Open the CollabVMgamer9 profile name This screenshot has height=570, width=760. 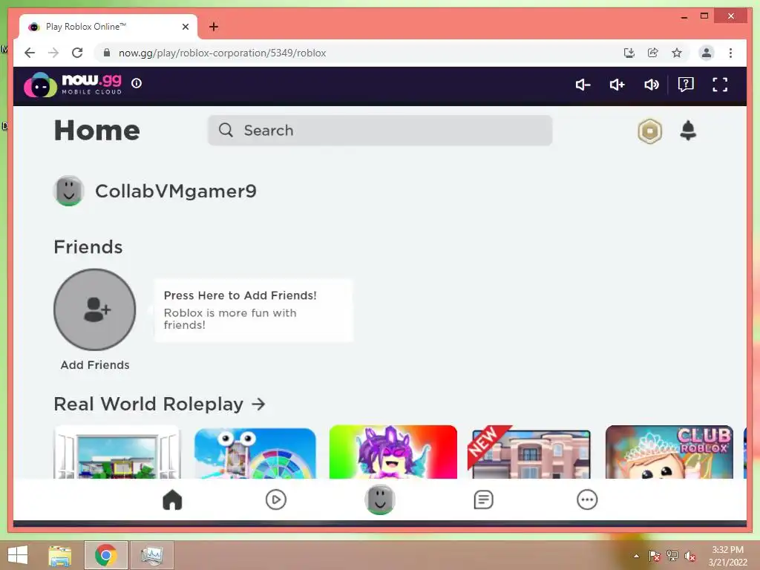tap(175, 191)
